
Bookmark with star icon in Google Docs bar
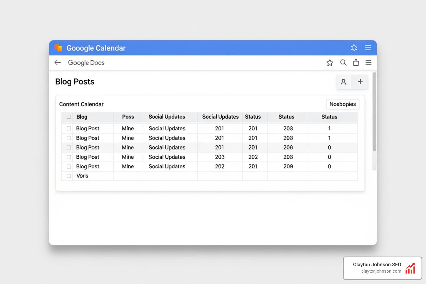[330, 63]
